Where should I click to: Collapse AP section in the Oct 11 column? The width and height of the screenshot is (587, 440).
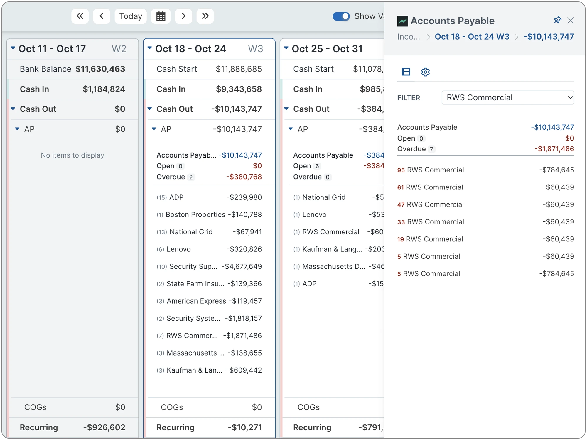tap(17, 129)
